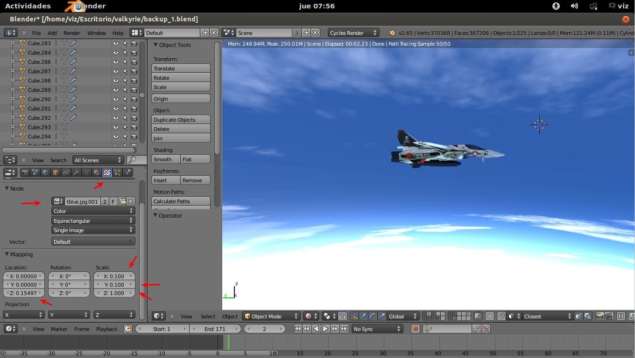The height and width of the screenshot is (358, 635).
Task: Click the mesh data icon on Cube.293 row
Action: [64, 127]
